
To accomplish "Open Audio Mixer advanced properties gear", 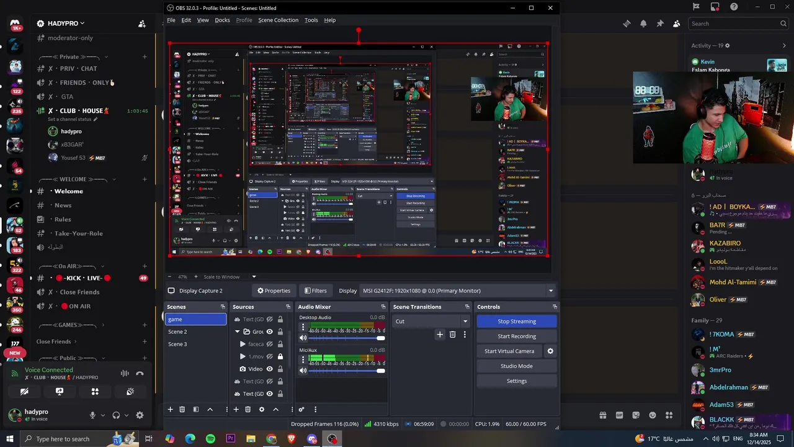I will coord(301,409).
